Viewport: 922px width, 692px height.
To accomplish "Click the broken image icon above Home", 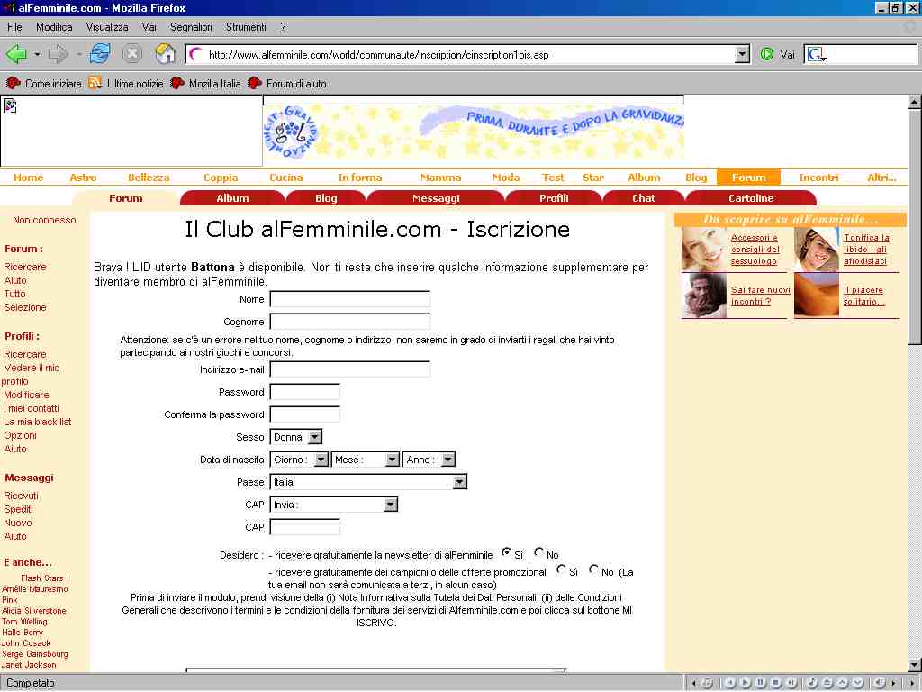I will (x=10, y=106).
